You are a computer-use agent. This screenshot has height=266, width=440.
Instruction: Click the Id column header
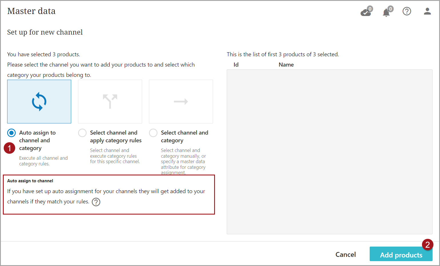tap(236, 65)
